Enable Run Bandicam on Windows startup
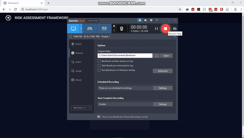The height and width of the screenshot is (138, 244). 99,70
